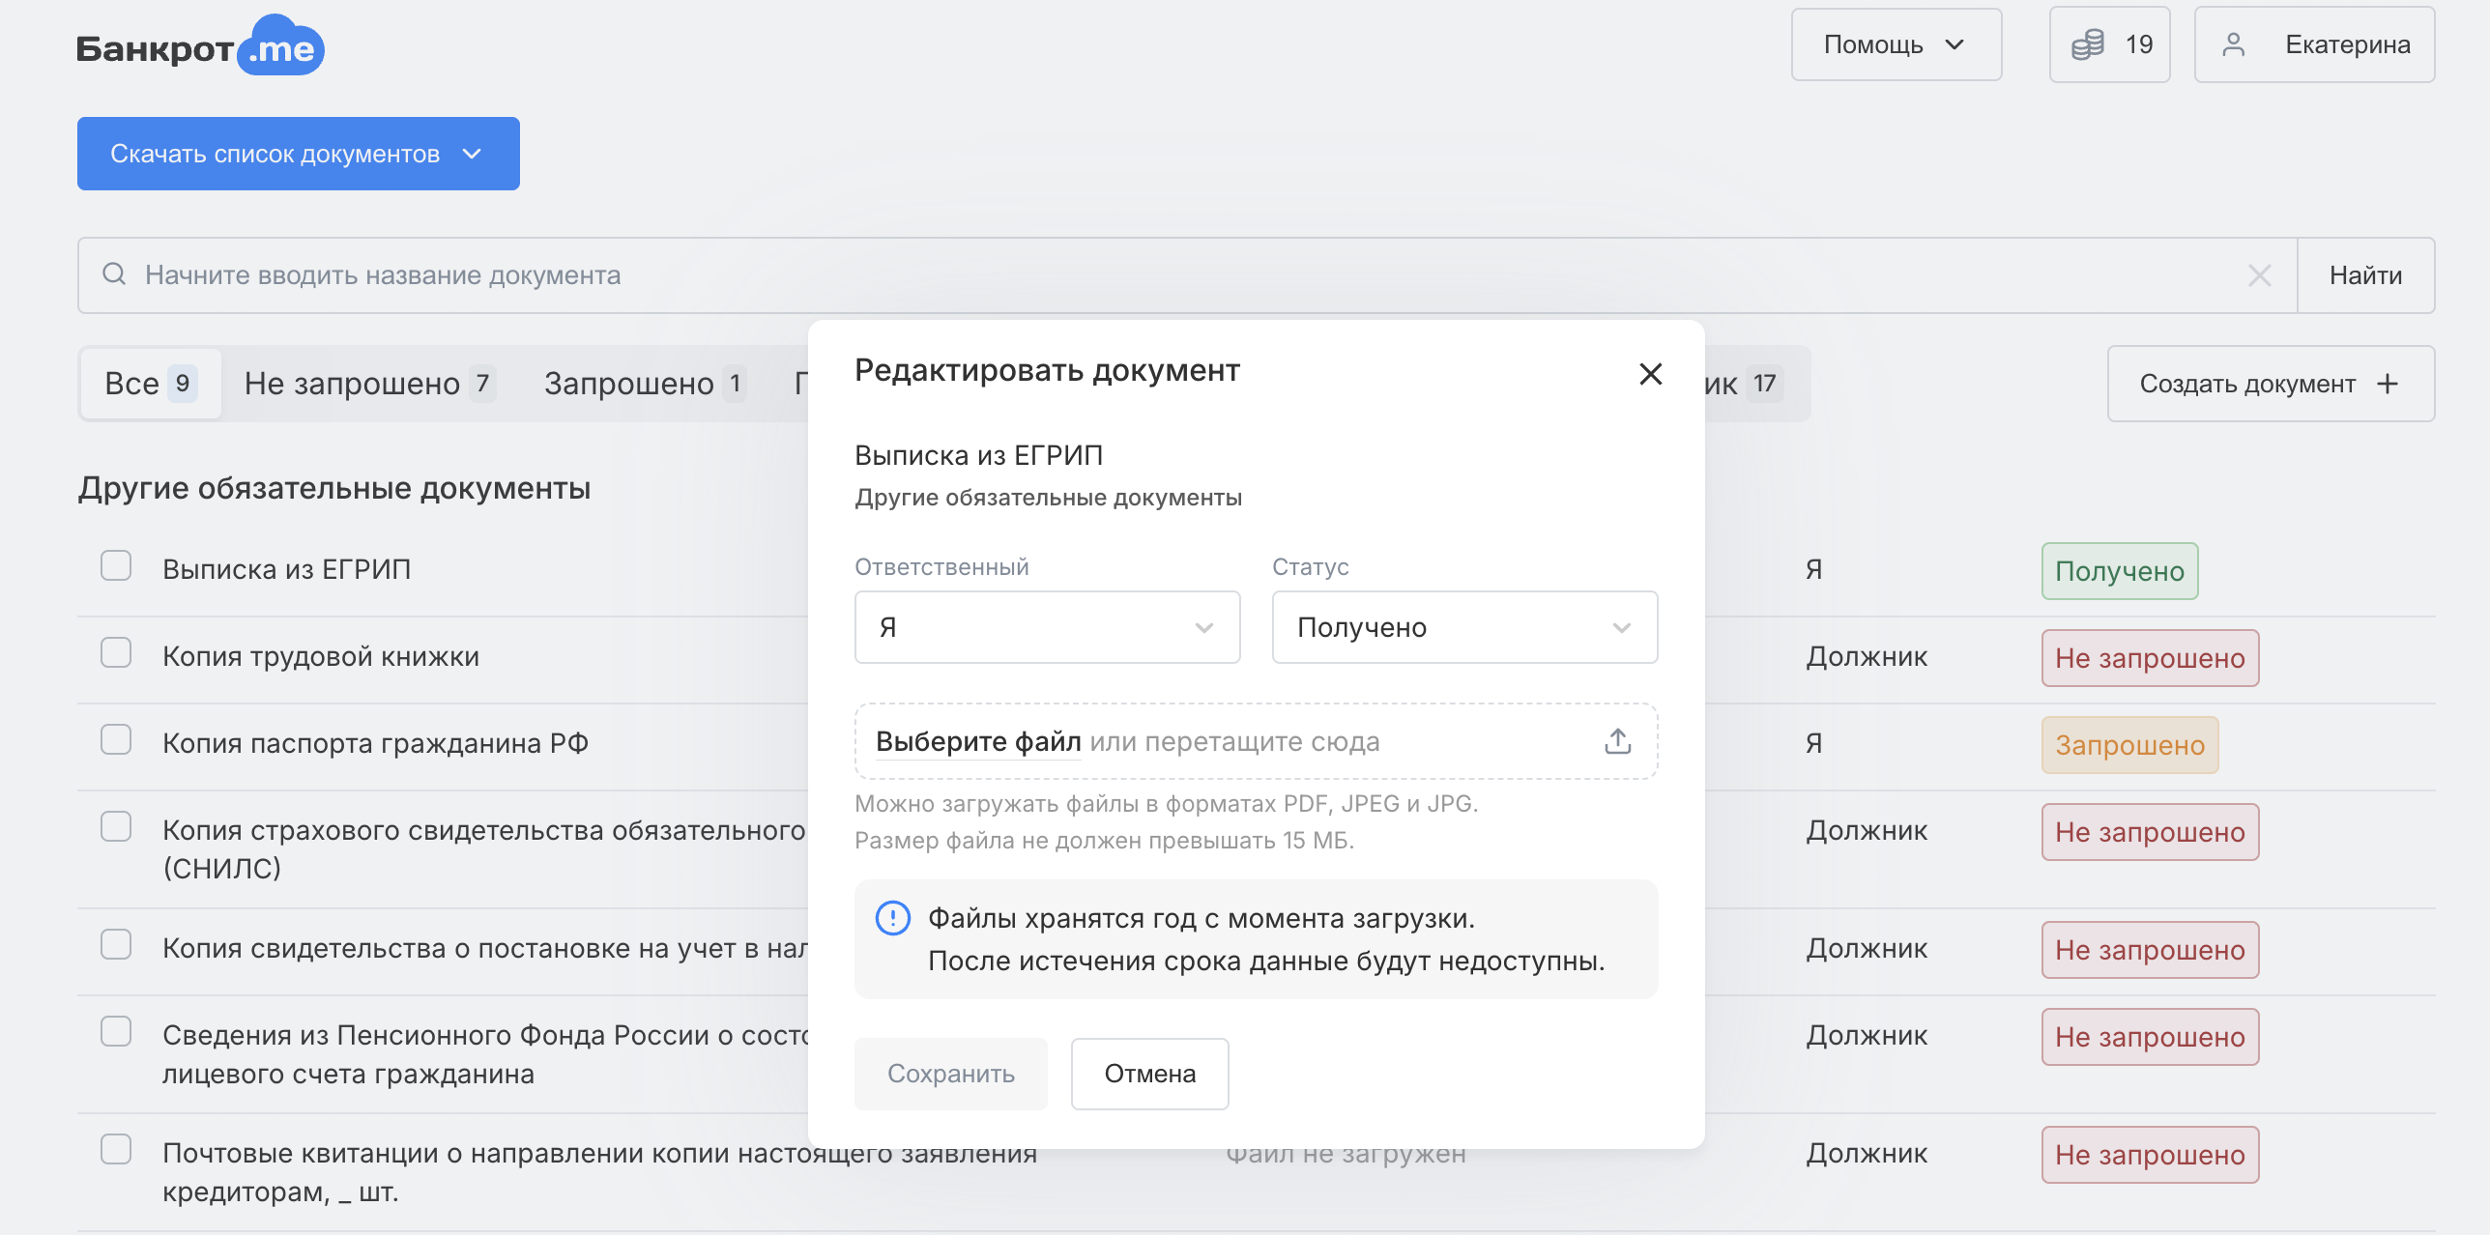Click the coins balance icon
The height and width of the screenshot is (1235, 2490).
pos(2087,44)
